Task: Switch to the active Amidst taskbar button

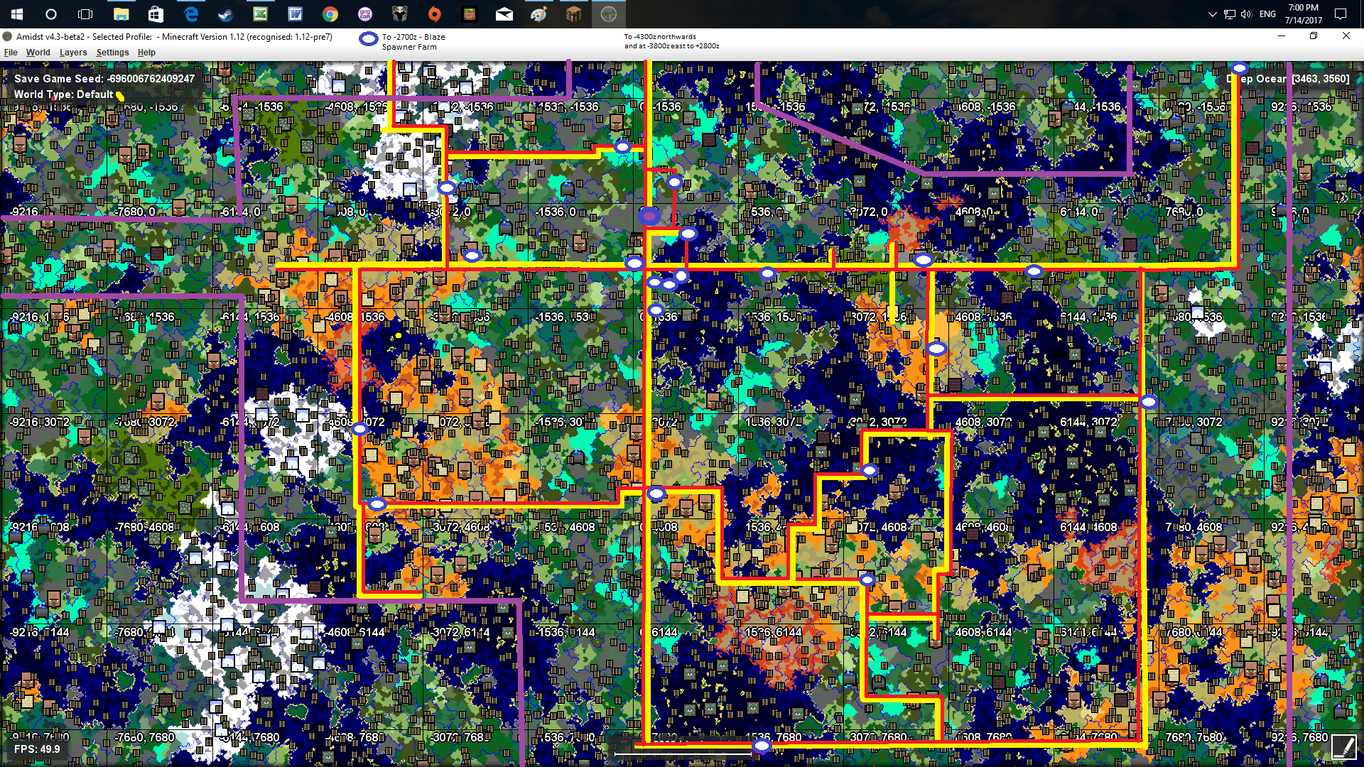Action: coord(609,14)
